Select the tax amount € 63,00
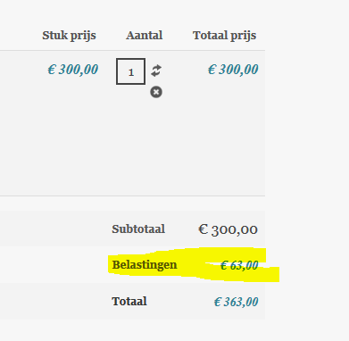 pos(239,265)
